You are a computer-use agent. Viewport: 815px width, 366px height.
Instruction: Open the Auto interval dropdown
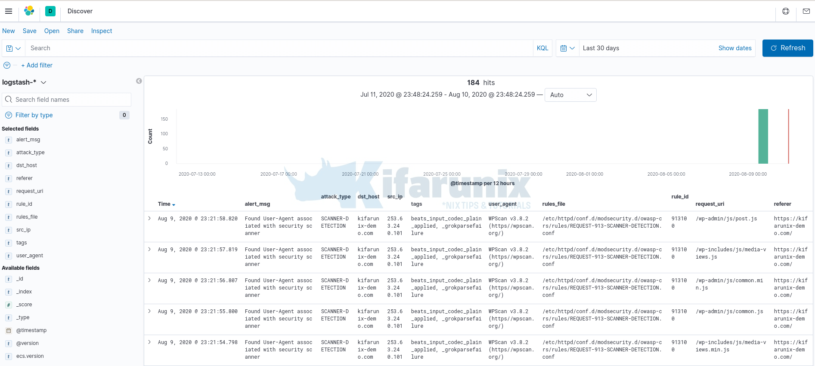click(571, 95)
